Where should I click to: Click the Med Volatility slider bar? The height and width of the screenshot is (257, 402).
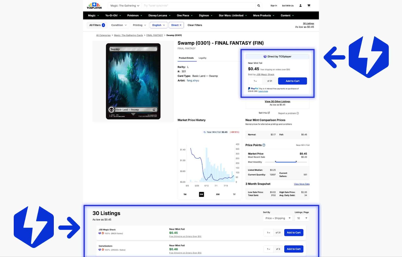(x=286, y=162)
